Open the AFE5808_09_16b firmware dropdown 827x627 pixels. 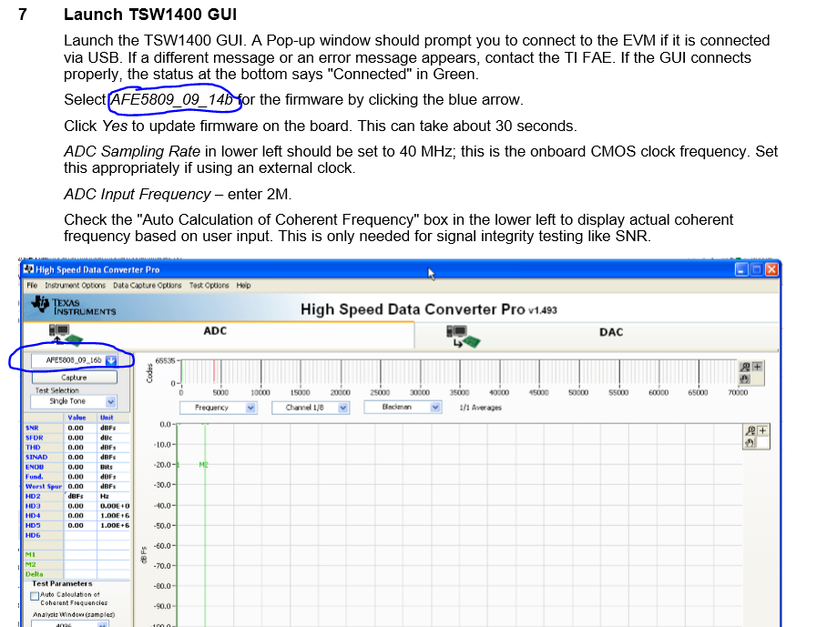point(74,360)
